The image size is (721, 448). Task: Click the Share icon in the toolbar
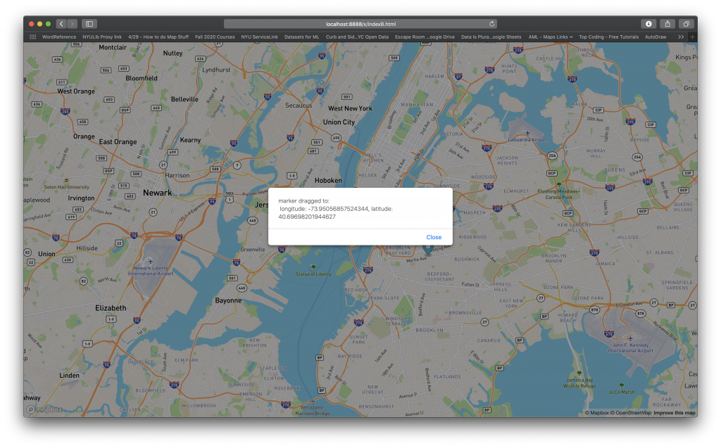667,24
